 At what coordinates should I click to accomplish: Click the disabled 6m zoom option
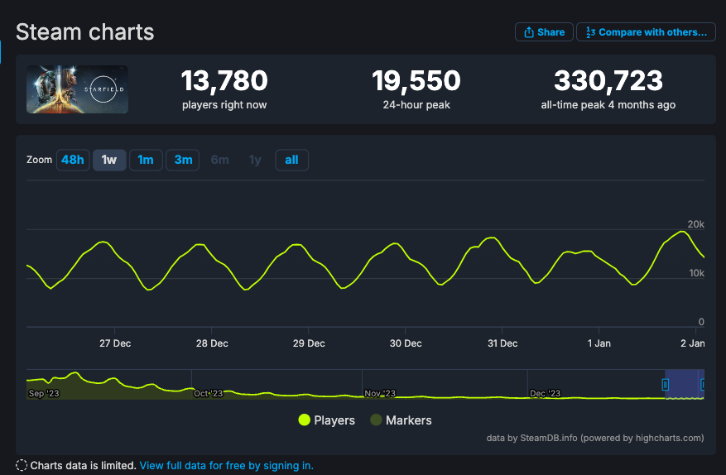coord(219,161)
